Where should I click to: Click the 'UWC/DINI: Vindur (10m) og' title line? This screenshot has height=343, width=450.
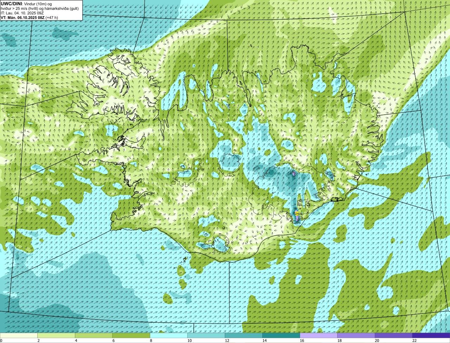point(26,4)
